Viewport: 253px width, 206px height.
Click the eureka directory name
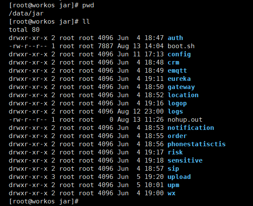pyautogui.click(x=179, y=79)
